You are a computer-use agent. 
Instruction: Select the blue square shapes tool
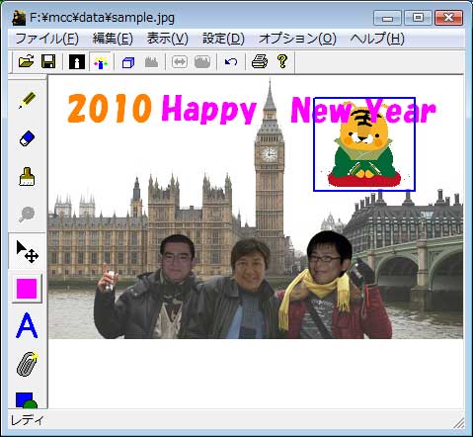27,400
